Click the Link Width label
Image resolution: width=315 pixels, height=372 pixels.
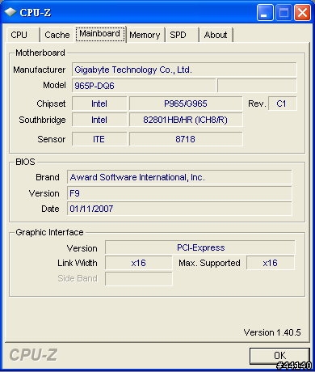click(78, 263)
